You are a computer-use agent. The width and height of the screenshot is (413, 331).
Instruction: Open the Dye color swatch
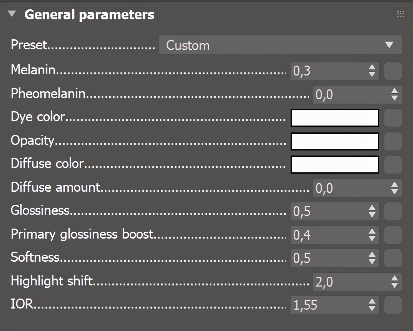pyautogui.click(x=335, y=118)
